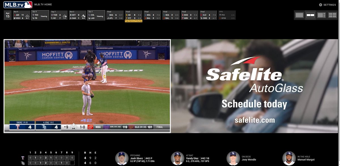Image resolution: width=340 pixels, height=166 pixels.
Task: Select the MIA vs ATL final game
Action: [115, 15]
